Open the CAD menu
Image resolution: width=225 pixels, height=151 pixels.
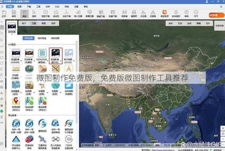(57, 6)
